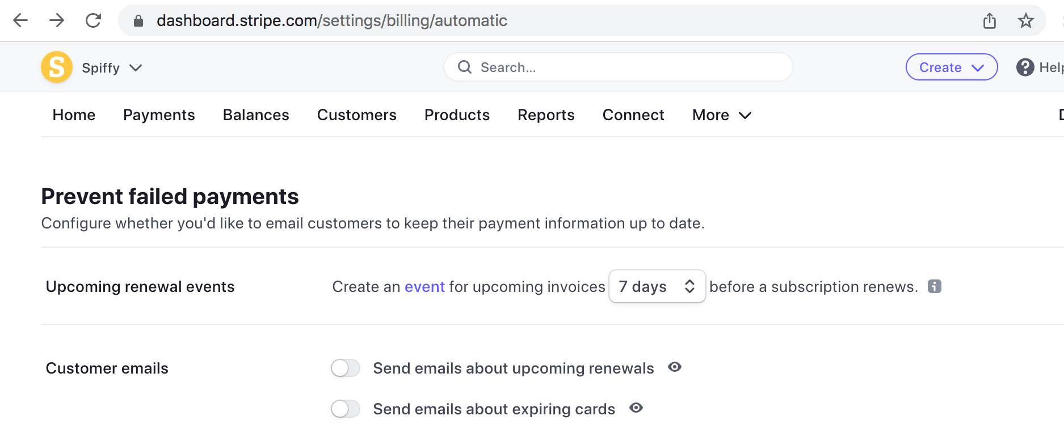
Task: Focus the Search field
Action: point(619,67)
